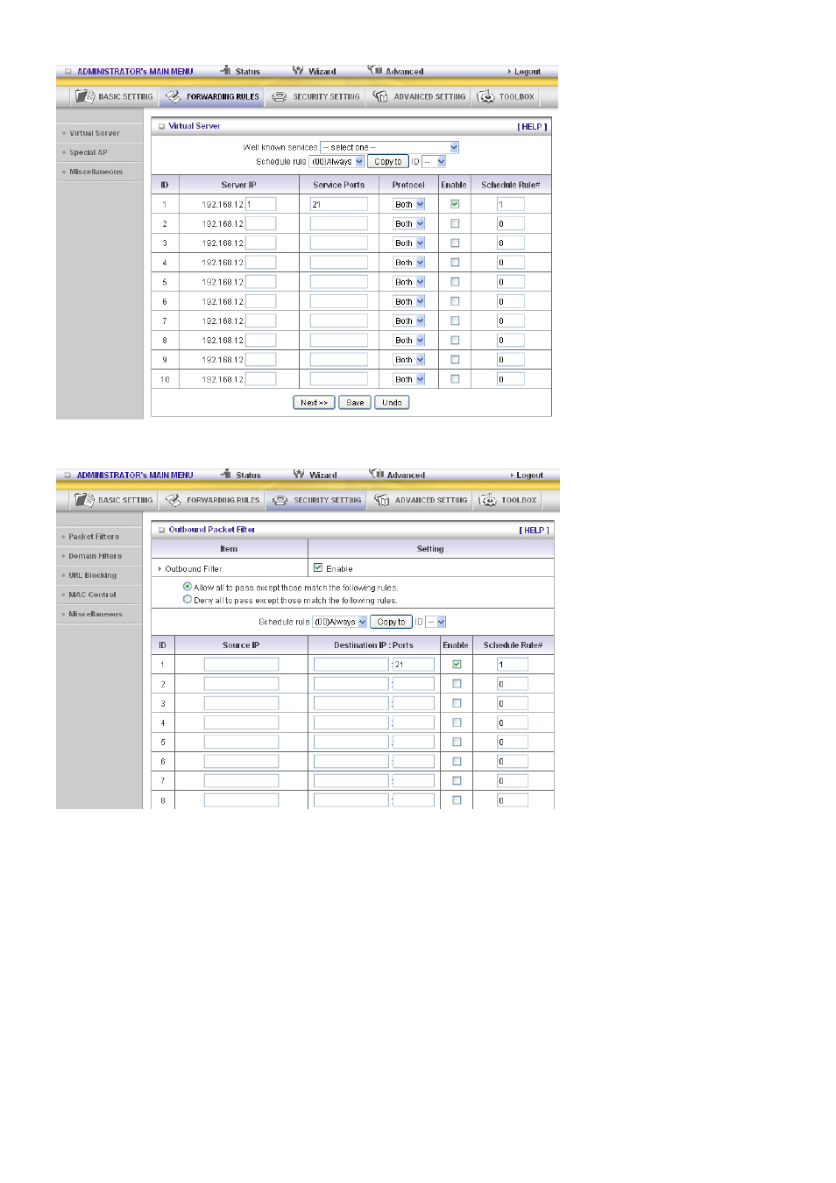Open the Well known services dropdown
The height and width of the screenshot is (1183, 836).
click(390, 147)
